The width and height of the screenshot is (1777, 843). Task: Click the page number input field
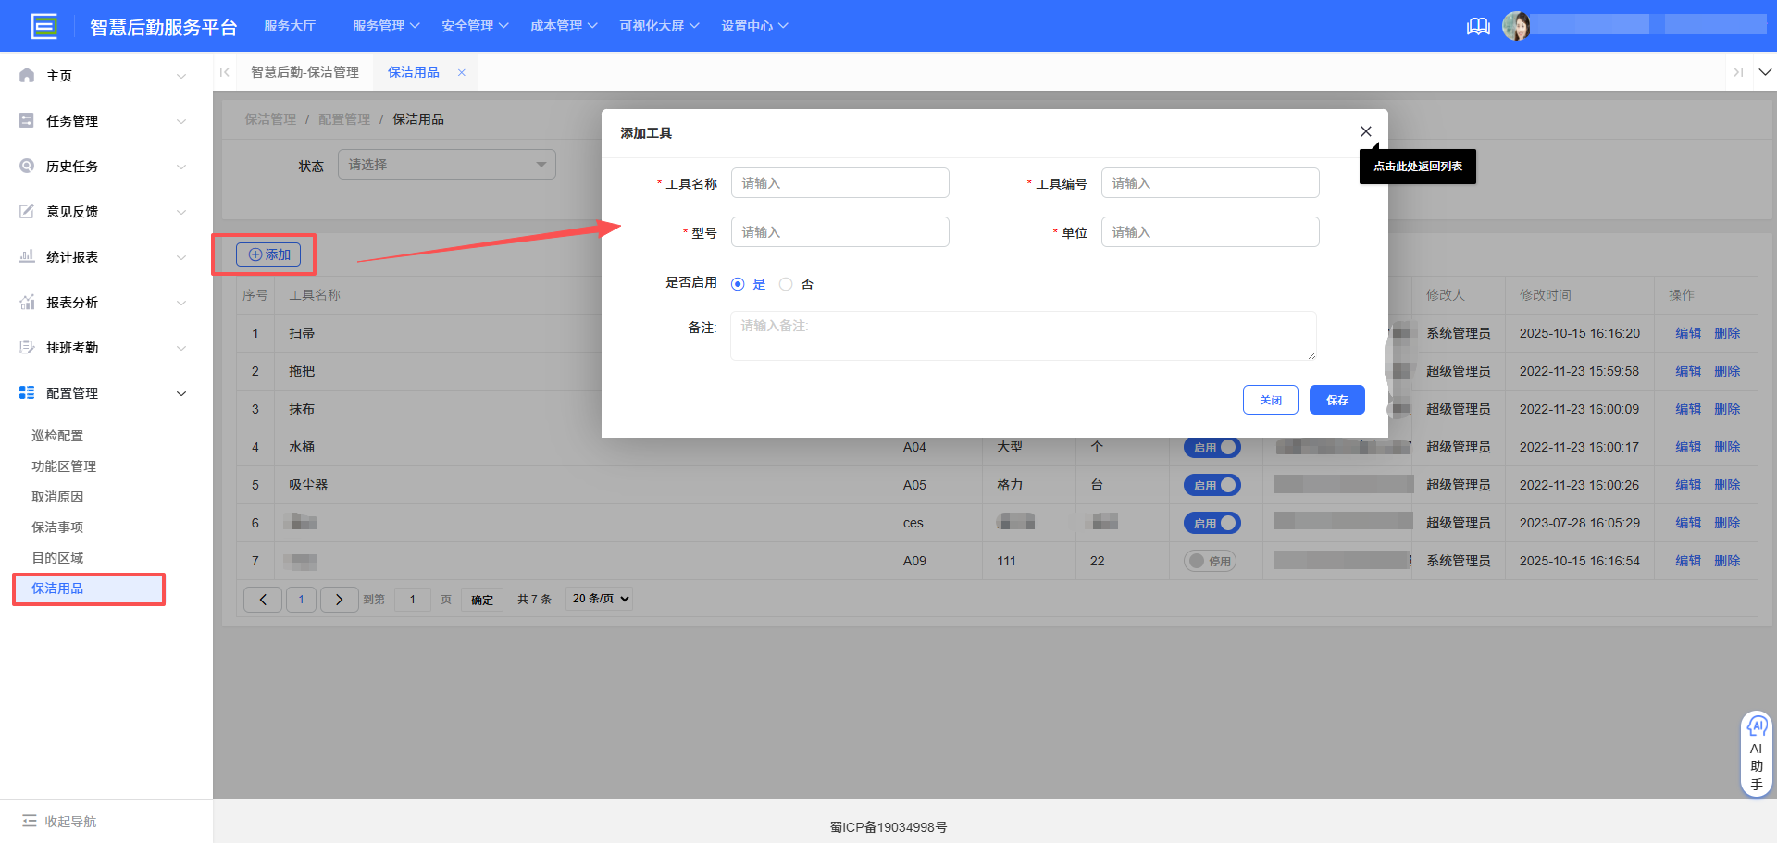[x=413, y=599]
